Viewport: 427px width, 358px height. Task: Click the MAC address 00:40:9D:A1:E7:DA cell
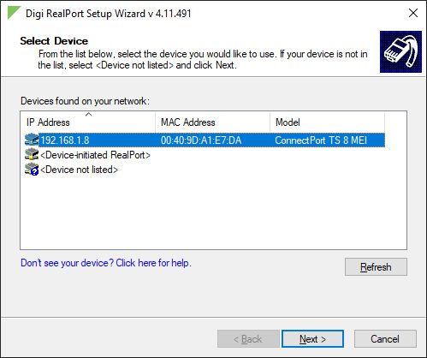[201, 140]
